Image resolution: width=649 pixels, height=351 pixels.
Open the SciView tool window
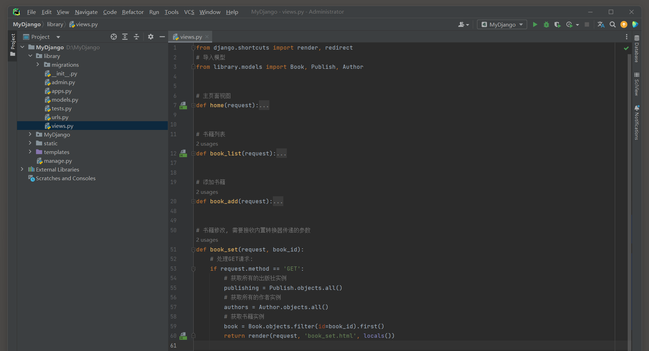click(637, 84)
